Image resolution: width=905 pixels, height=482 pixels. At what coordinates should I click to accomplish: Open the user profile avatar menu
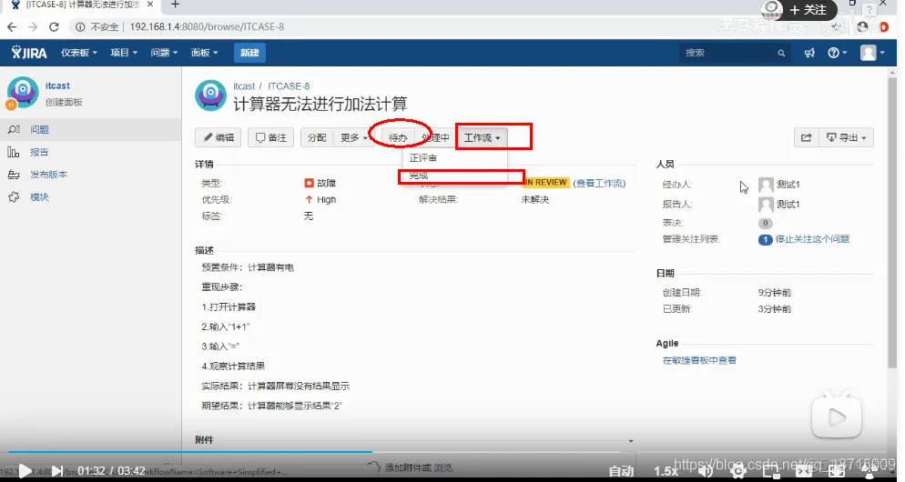(x=872, y=53)
